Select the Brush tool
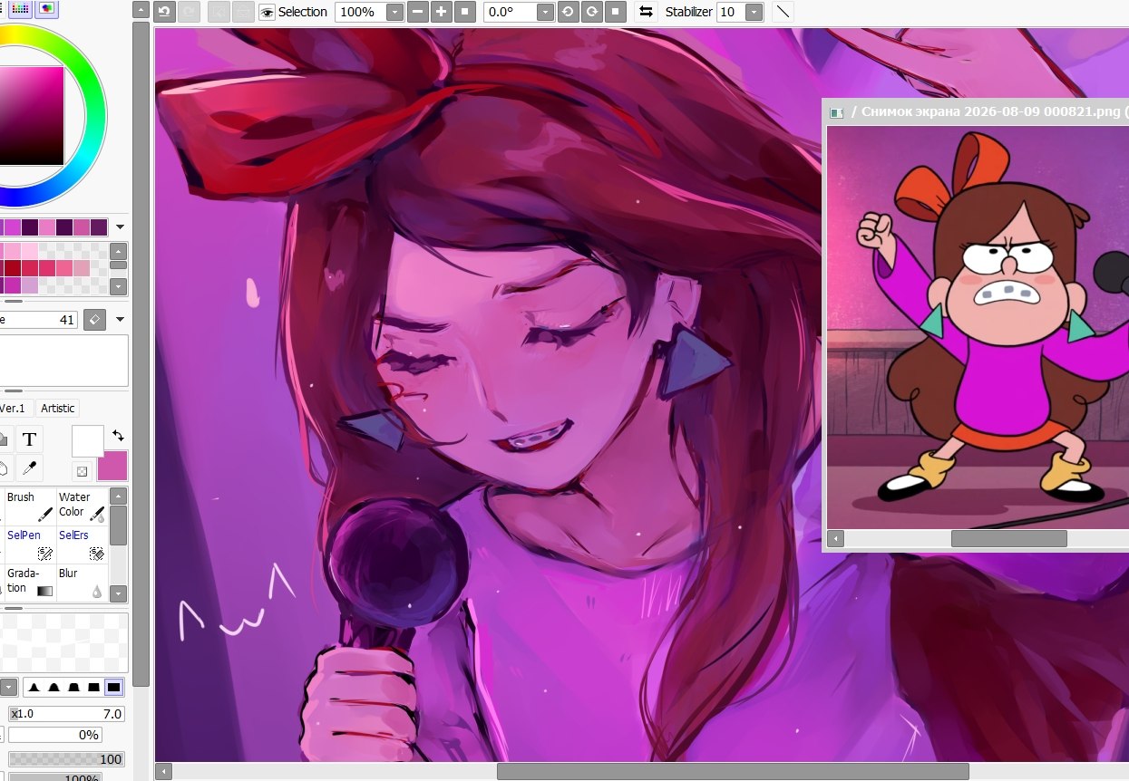 coord(30,506)
